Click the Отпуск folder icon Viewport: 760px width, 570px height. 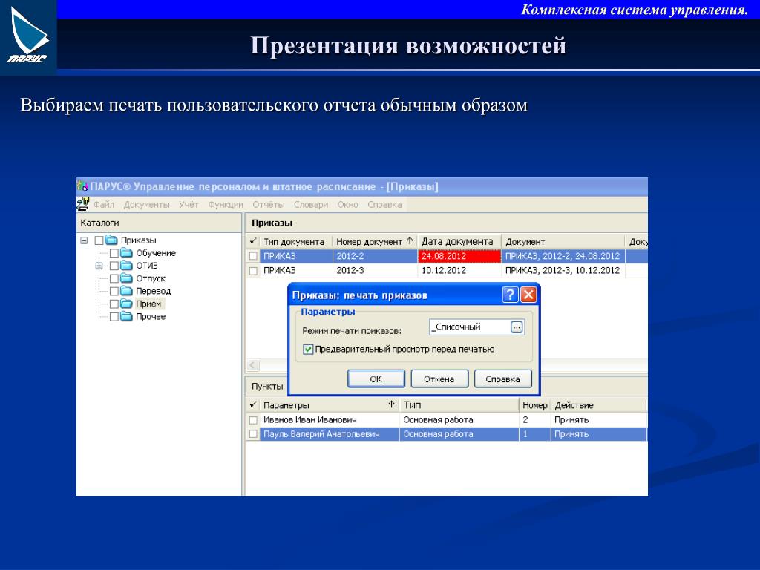[126, 278]
